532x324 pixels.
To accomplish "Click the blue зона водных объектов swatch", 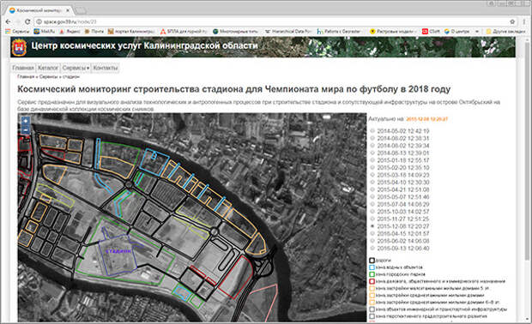I will click(x=372, y=267).
